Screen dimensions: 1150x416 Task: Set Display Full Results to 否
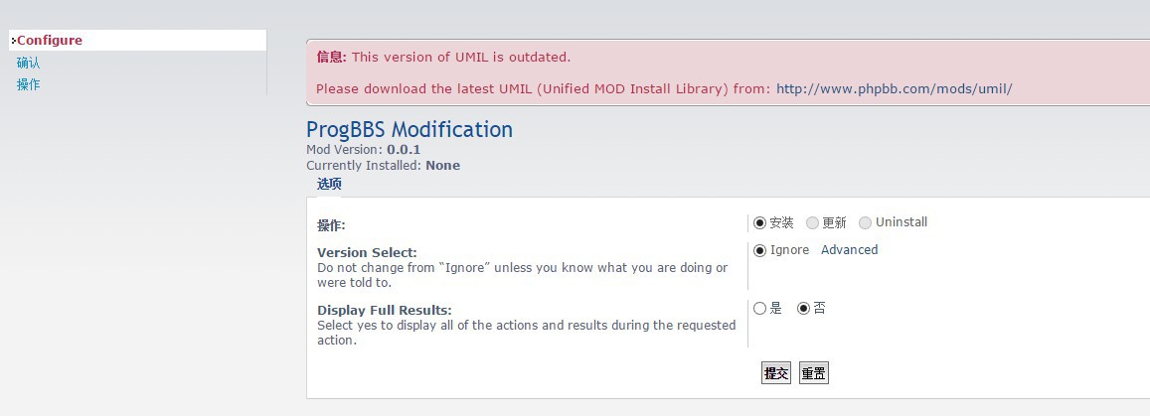(x=804, y=309)
